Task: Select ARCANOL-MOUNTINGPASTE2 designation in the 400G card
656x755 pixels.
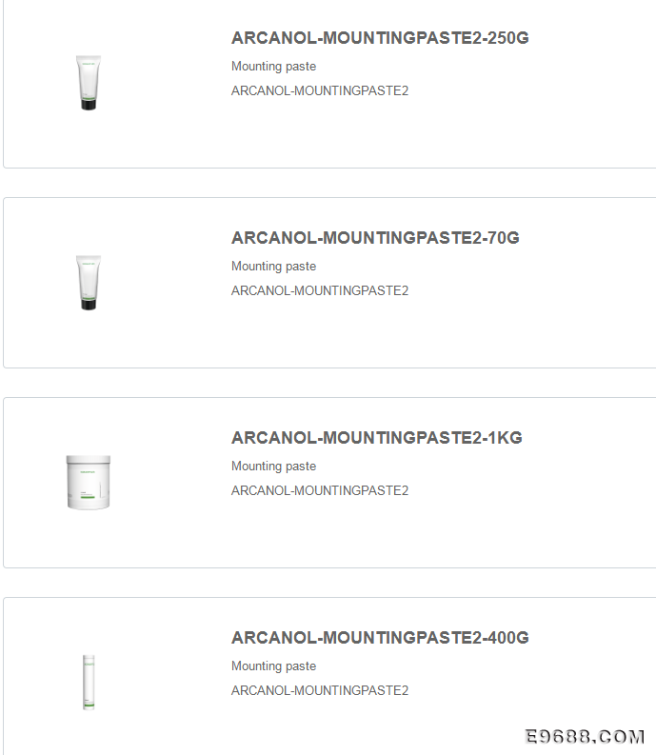Action: coord(320,690)
